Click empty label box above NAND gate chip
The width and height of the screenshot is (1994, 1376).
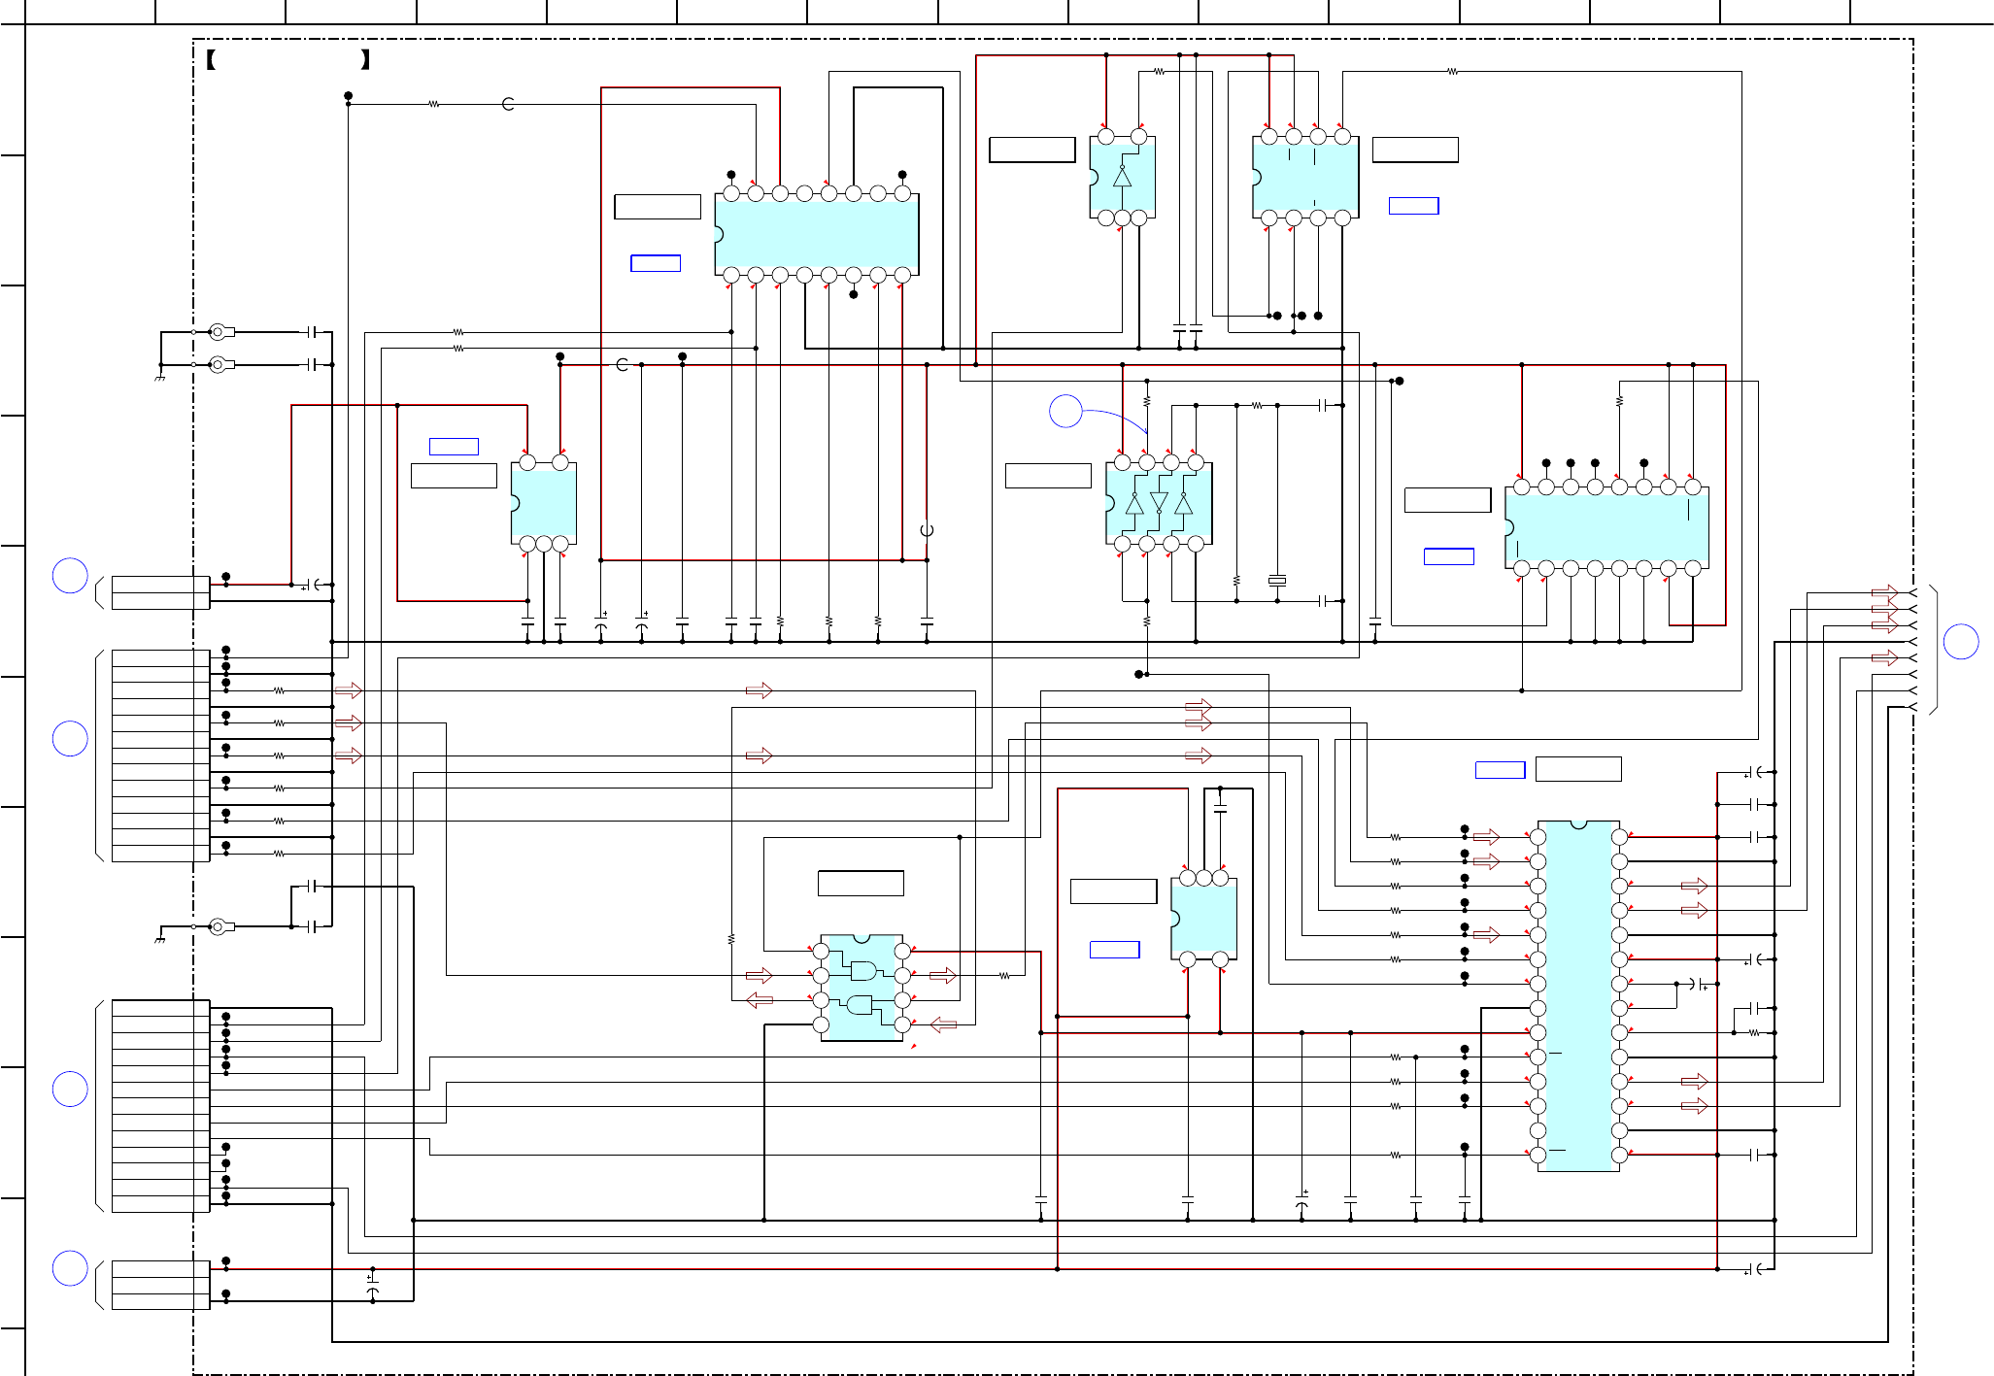(x=861, y=883)
